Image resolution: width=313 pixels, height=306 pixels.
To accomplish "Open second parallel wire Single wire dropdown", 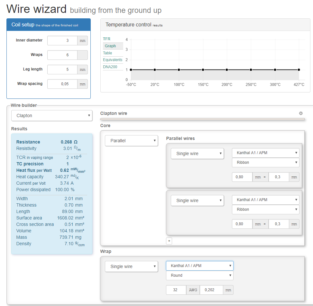I will pos(197,200).
